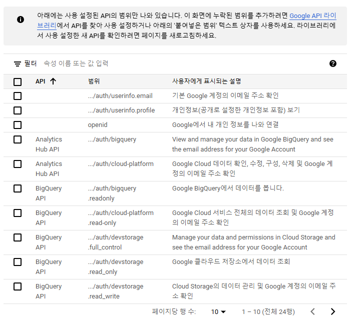This screenshot has height=320, width=356.
Task: Click the .../auth/userinfo.profile scope text
Action: point(121,110)
